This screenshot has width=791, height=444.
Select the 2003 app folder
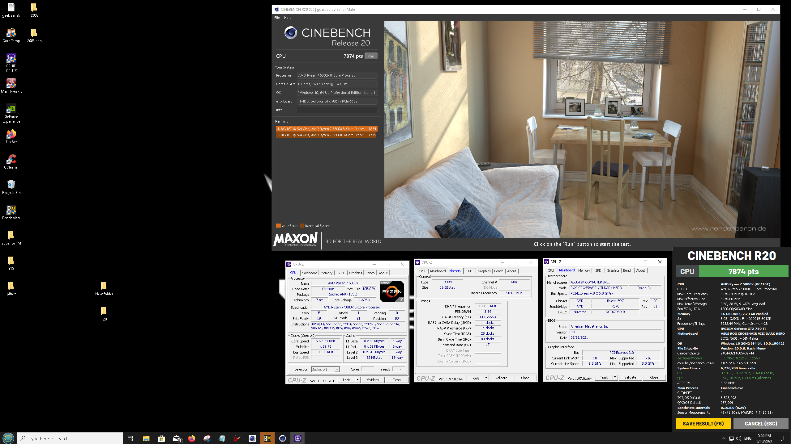click(x=34, y=35)
